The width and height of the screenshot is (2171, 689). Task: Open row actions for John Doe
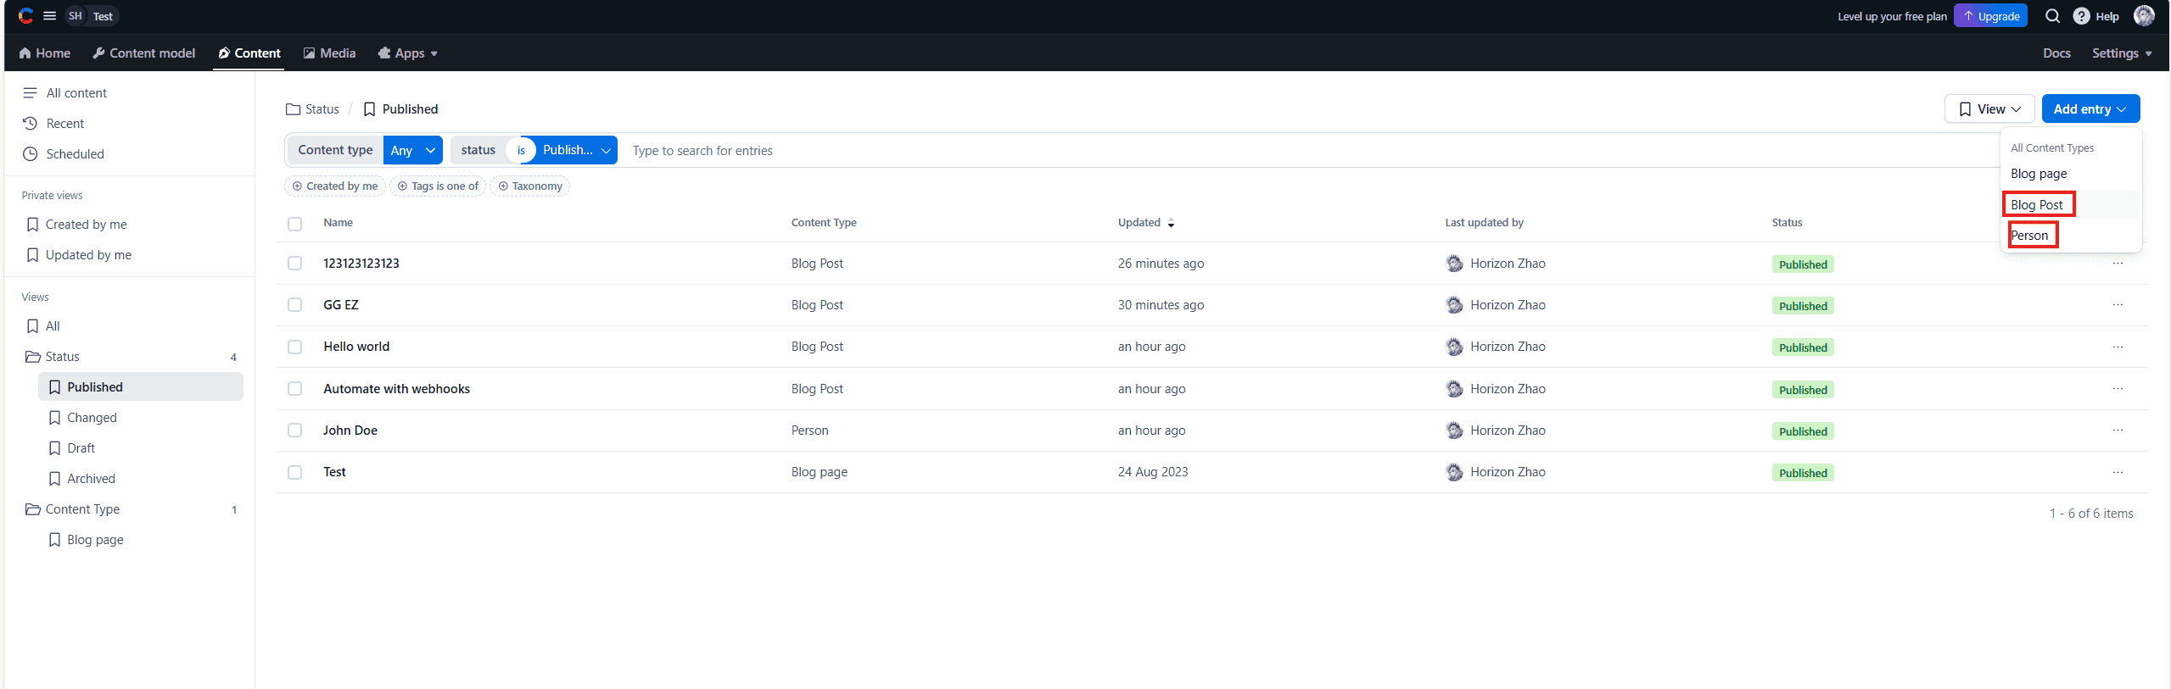point(2118,431)
